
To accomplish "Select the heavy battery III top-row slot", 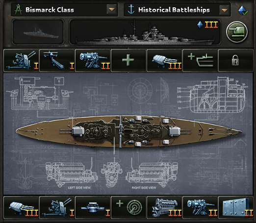I will 164,61.
